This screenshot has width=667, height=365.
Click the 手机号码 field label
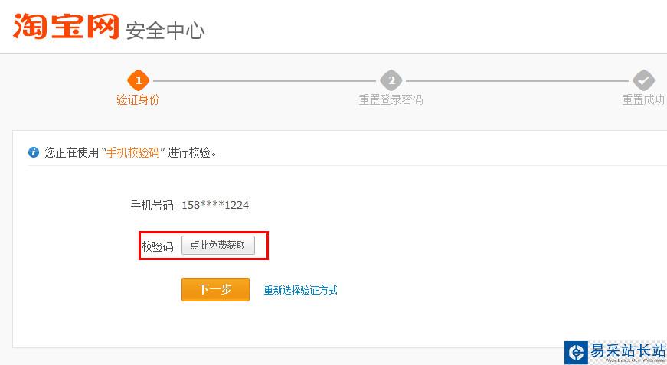coord(152,205)
